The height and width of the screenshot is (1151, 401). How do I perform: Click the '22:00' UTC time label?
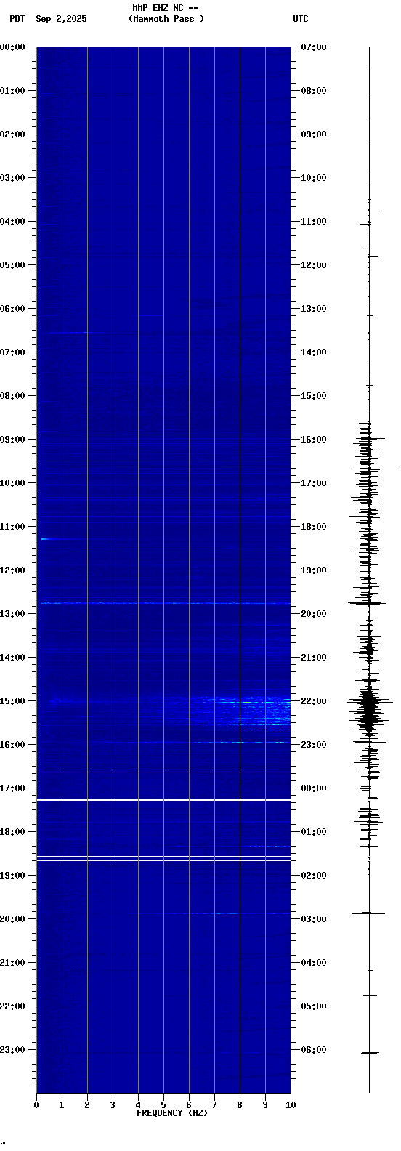point(314,701)
